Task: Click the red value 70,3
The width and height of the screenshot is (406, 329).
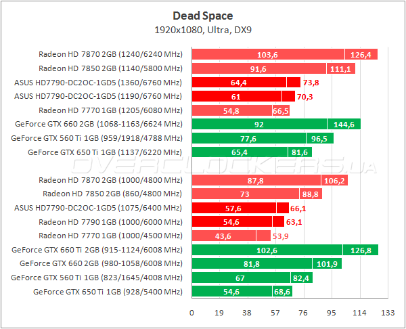Action: coord(304,97)
